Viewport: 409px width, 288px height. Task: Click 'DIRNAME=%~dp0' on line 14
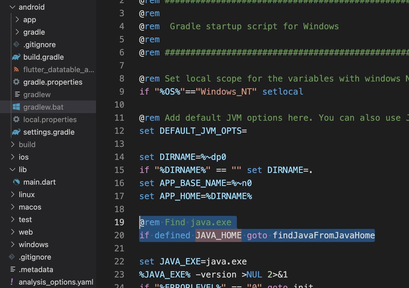pyautogui.click(x=193, y=157)
